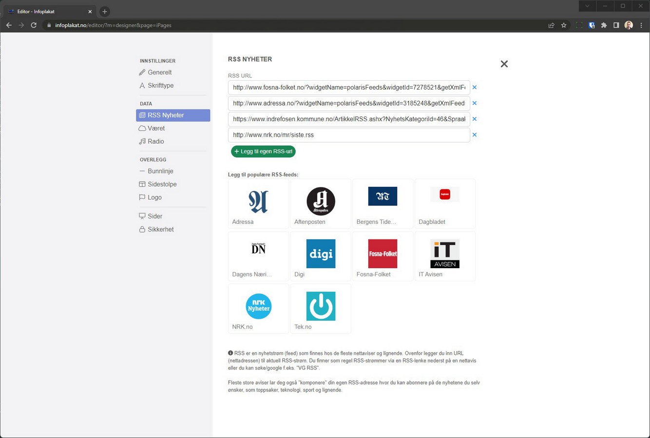Edit the adressa.no RSS URL field
650x438 pixels.
coord(348,103)
